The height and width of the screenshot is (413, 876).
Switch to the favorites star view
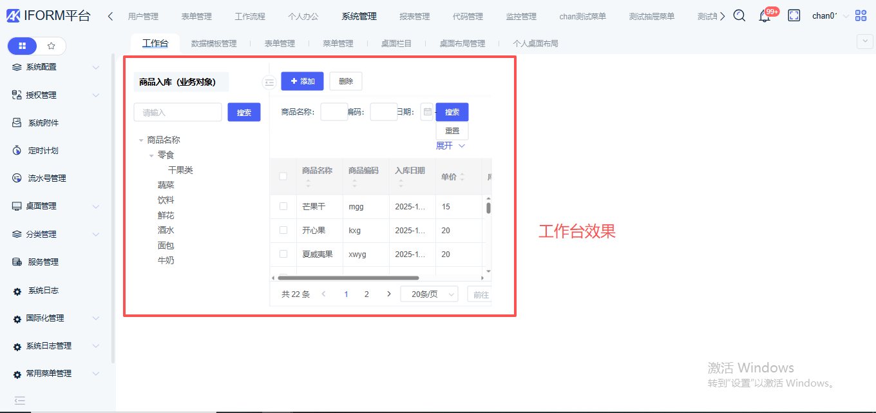tap(52, 46)
